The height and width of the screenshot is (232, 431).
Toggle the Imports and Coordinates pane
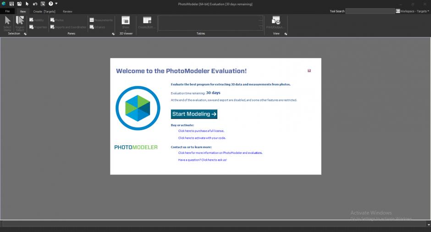[x=68, y=27]
